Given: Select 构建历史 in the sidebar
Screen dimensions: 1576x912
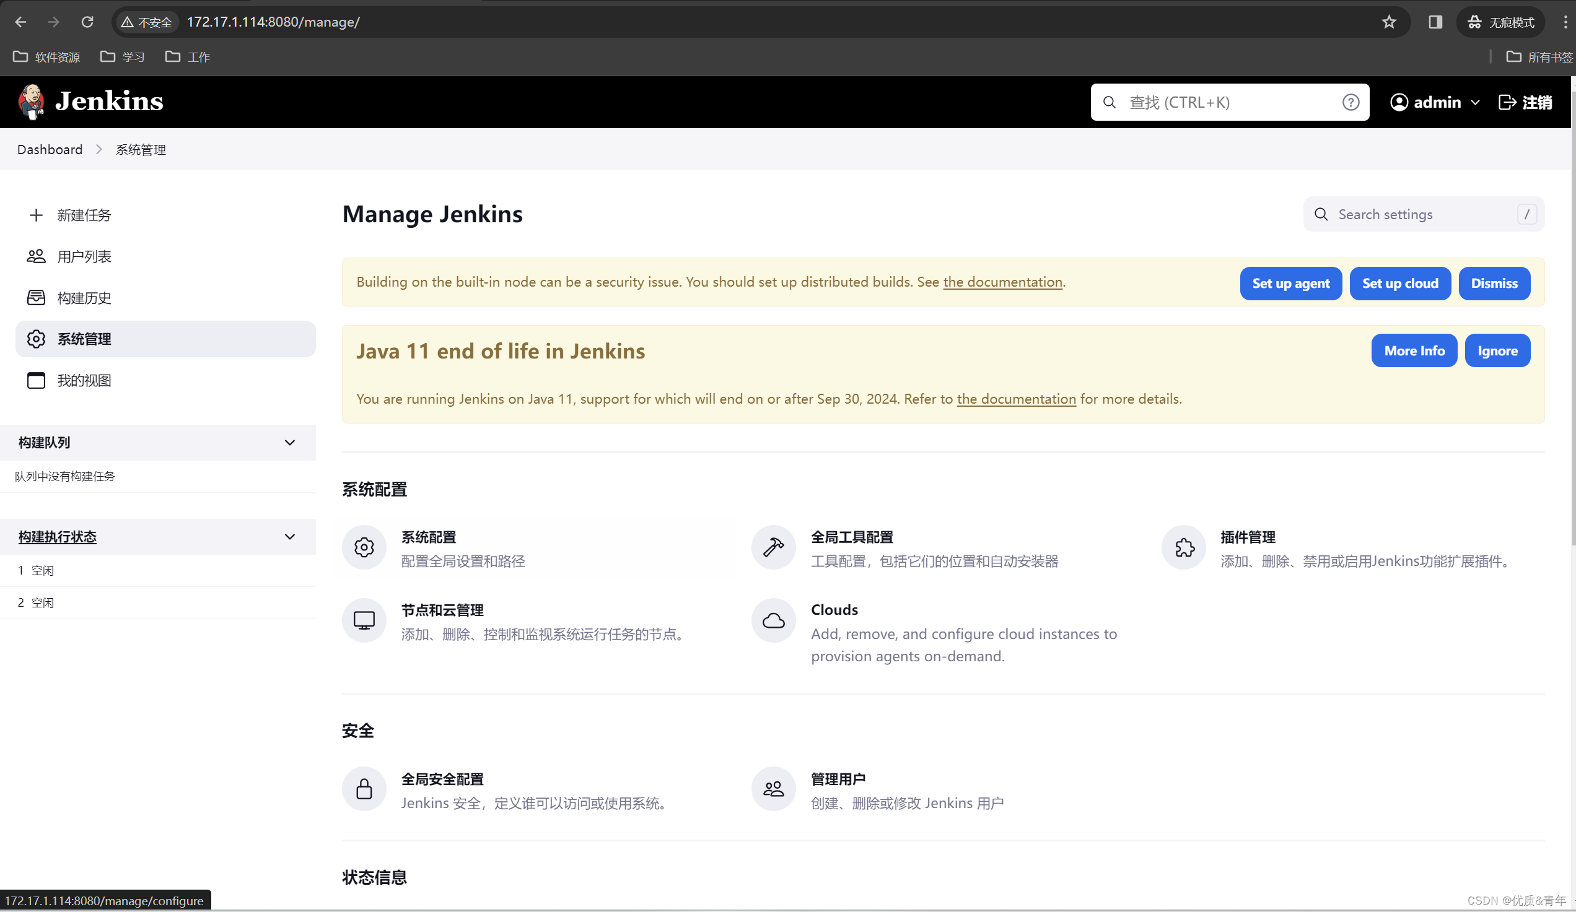Looking at the screenshot, I should (x=165, y=298).
